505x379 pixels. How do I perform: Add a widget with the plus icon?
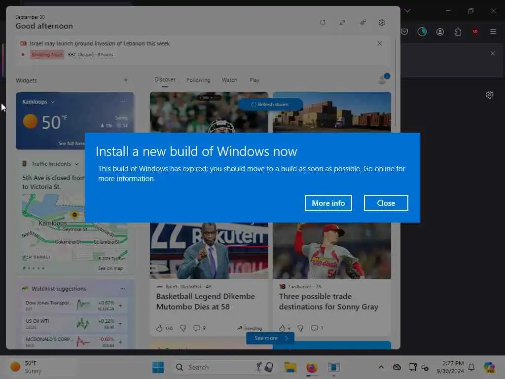point(126,80)
